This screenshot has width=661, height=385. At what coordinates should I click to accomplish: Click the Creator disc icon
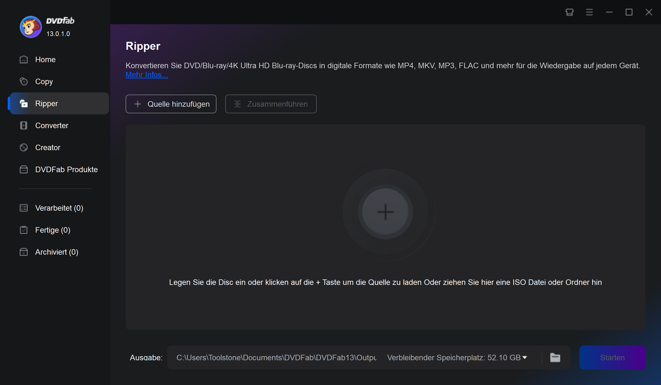pos(24,148)
